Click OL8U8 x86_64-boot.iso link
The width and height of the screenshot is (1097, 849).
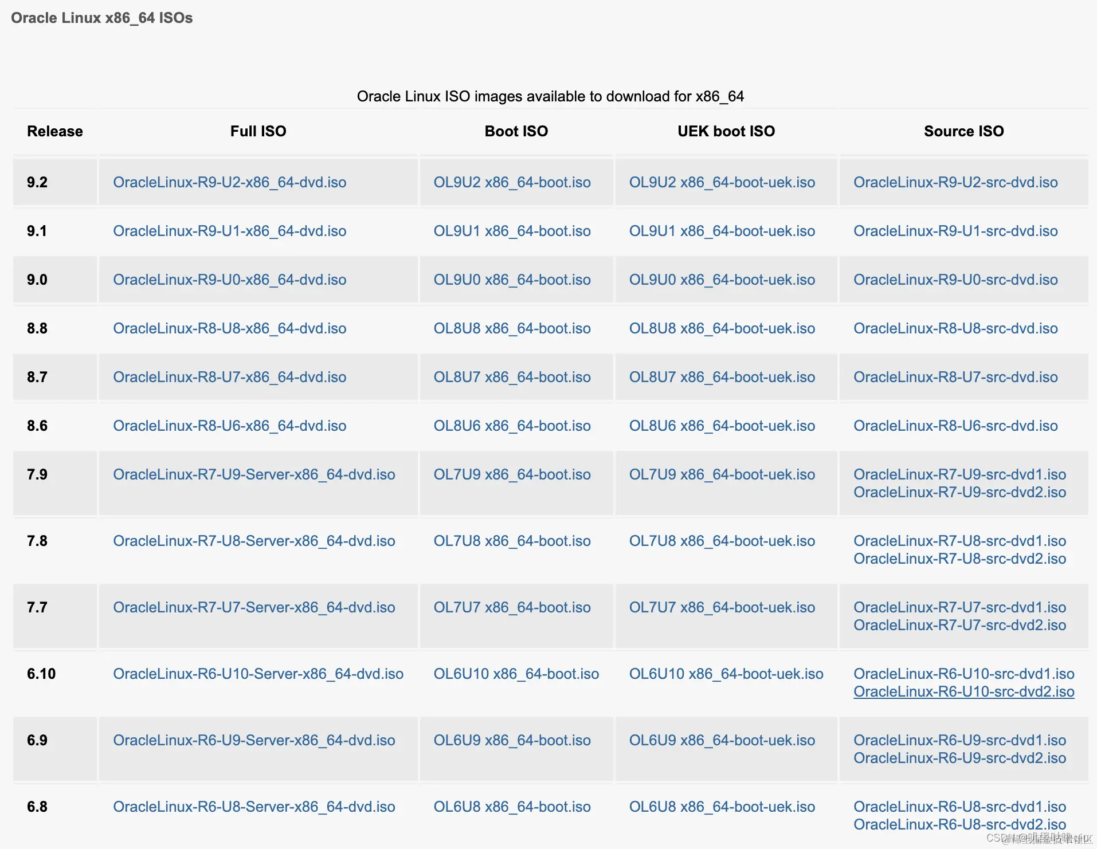[x=512, y=328]
